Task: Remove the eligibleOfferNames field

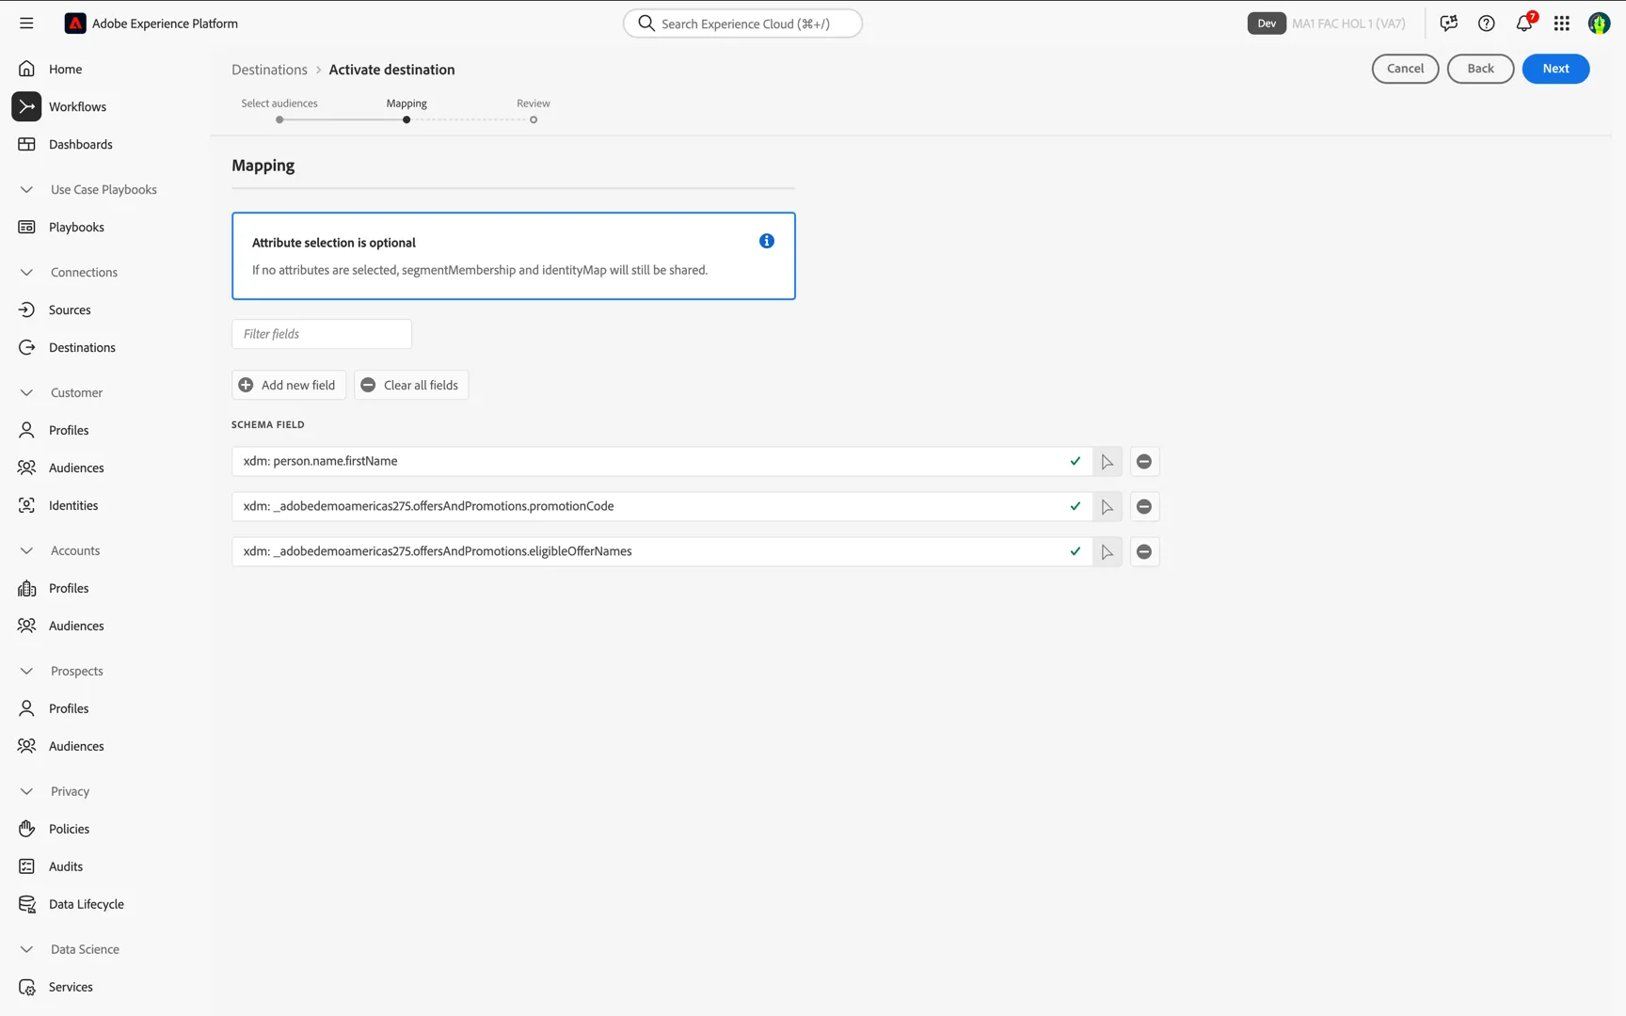Action: pos(1144,552)
